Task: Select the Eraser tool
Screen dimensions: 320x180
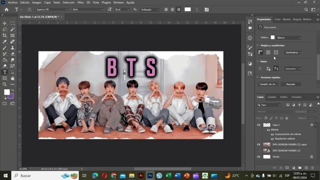Action: (x=12, y=54)
